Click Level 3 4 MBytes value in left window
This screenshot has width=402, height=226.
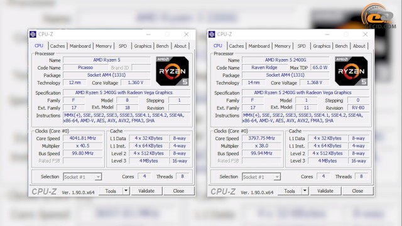pyautogui.click(x=149, y=161)
